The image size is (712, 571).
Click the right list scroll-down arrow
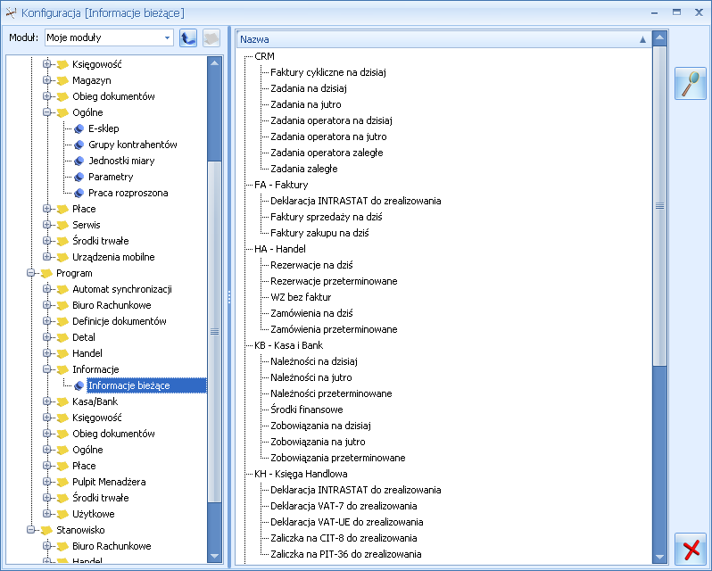[659, 557]
